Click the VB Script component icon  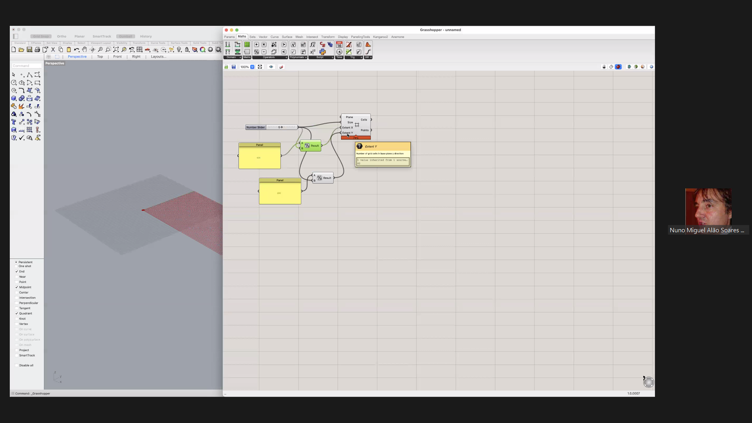pos(330,45)
